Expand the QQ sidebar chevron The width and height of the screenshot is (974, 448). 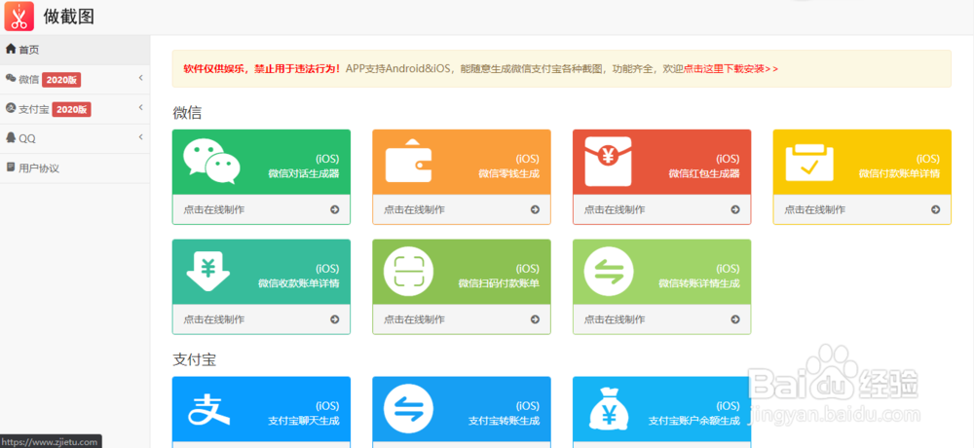141,136
